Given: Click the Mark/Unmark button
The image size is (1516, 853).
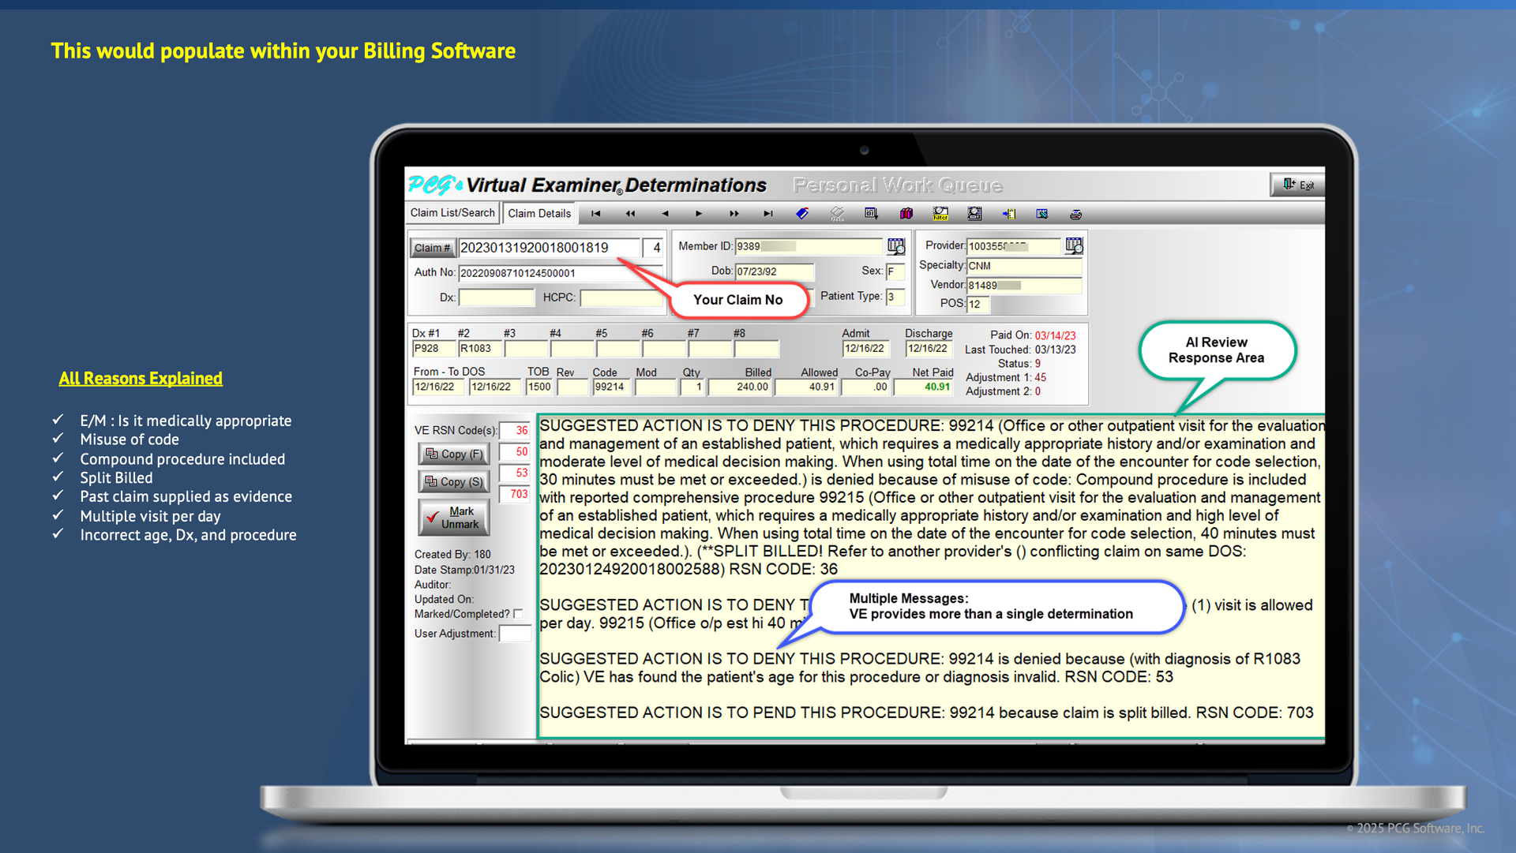Looking at the screenshot, I should pyautogui.click(x=453, y=518).
